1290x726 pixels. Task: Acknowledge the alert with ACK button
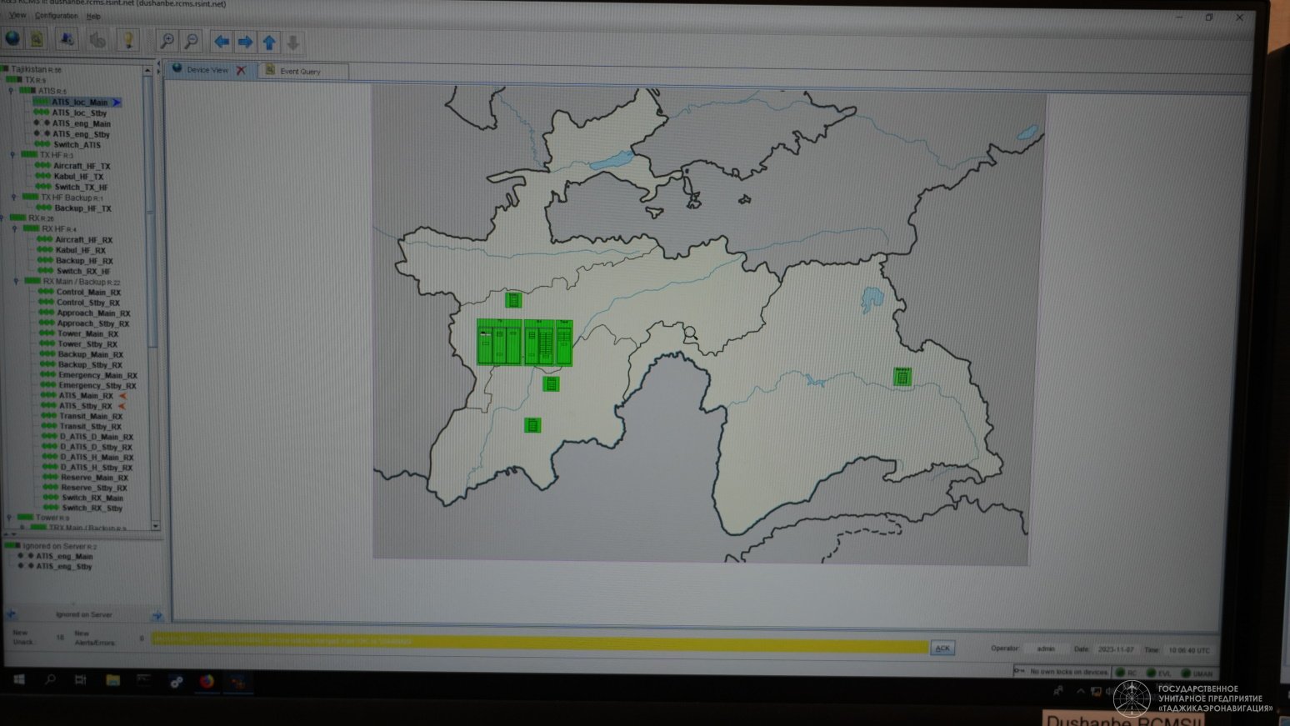(942, 648)
